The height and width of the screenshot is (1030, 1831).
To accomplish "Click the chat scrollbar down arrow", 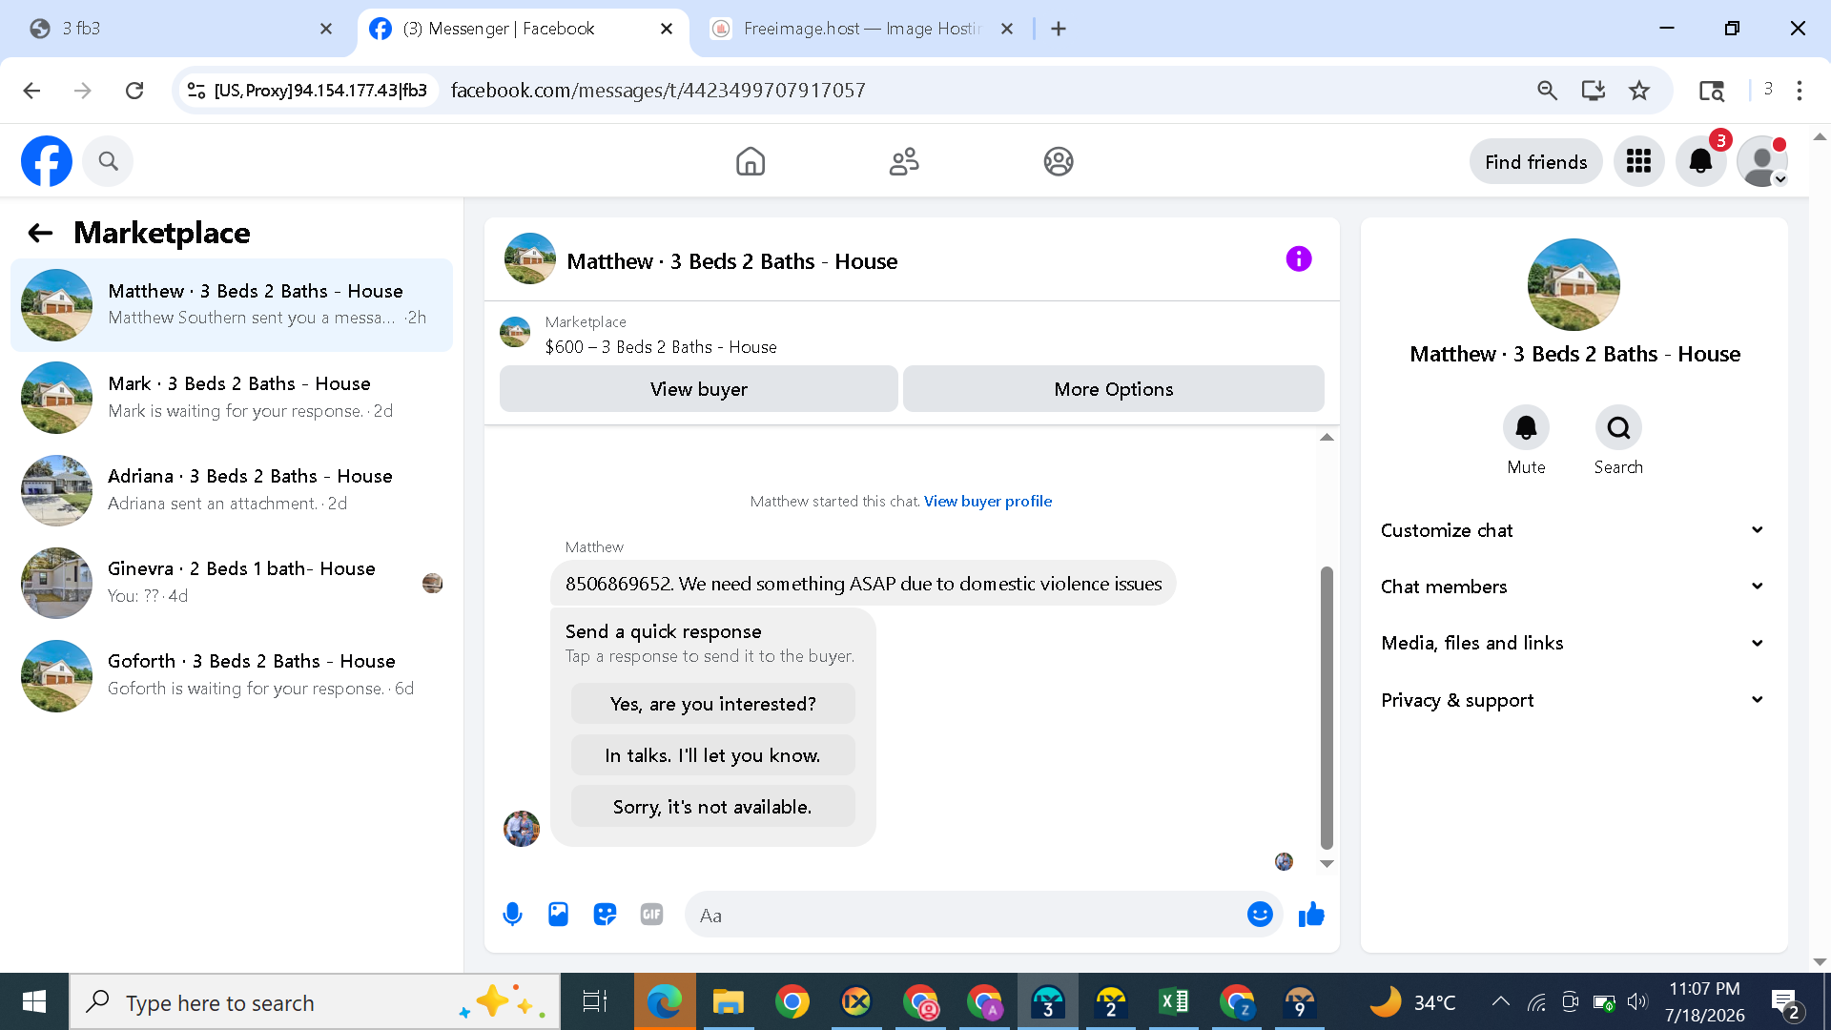I will pyautogui.click(x=1327, y=864).
